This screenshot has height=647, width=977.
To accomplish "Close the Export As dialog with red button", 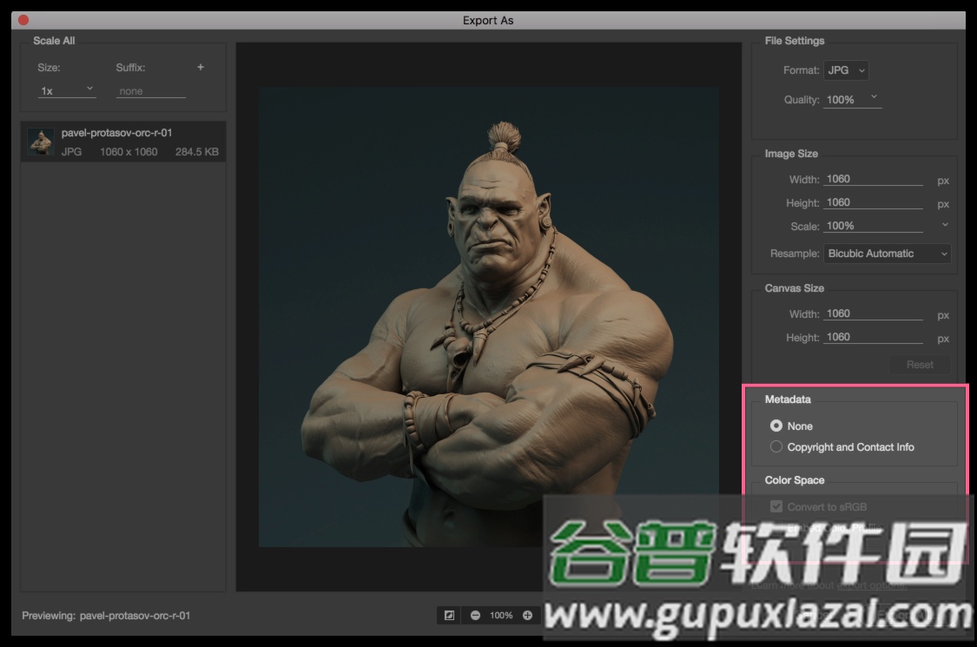I will (x=23, y=20).
